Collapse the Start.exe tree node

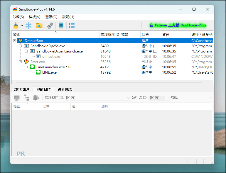pyautogui.click(x=21, y=62)
